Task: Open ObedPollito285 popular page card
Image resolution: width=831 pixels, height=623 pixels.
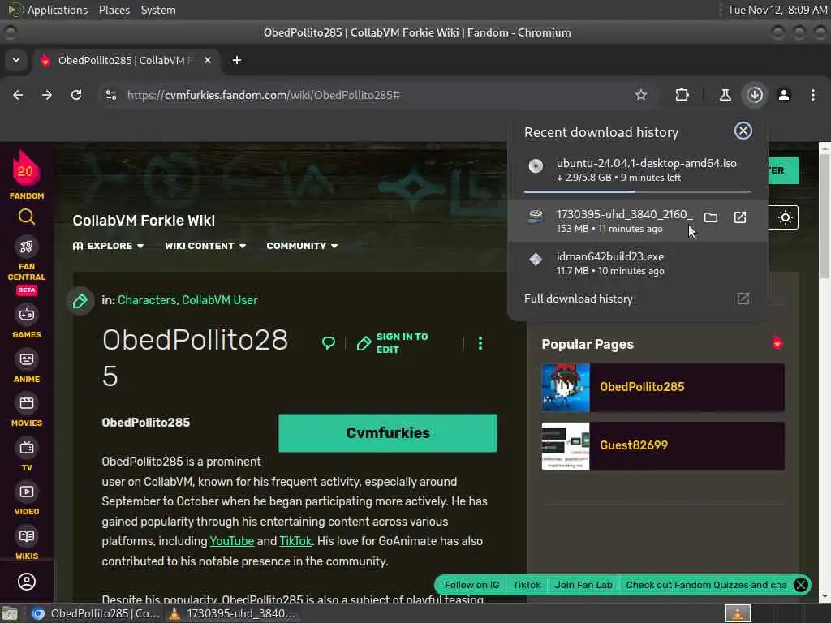Action: tap(662, 387)
